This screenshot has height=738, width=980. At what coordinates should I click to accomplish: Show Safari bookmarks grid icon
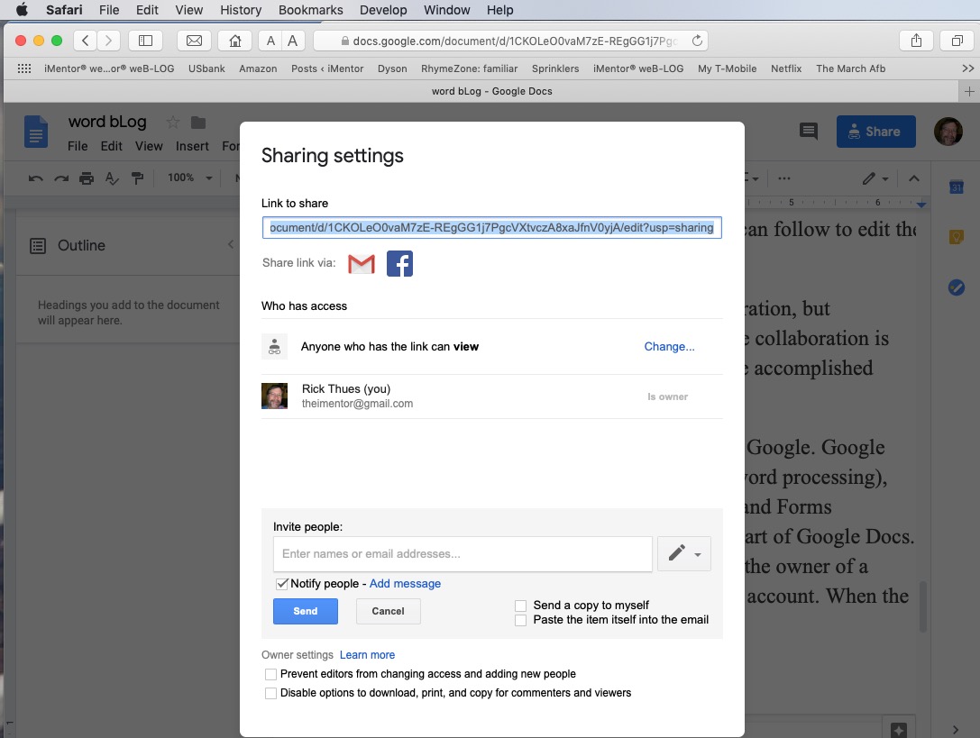click(23, 68)
